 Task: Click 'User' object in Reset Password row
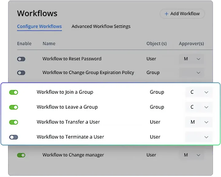[151, 59]
